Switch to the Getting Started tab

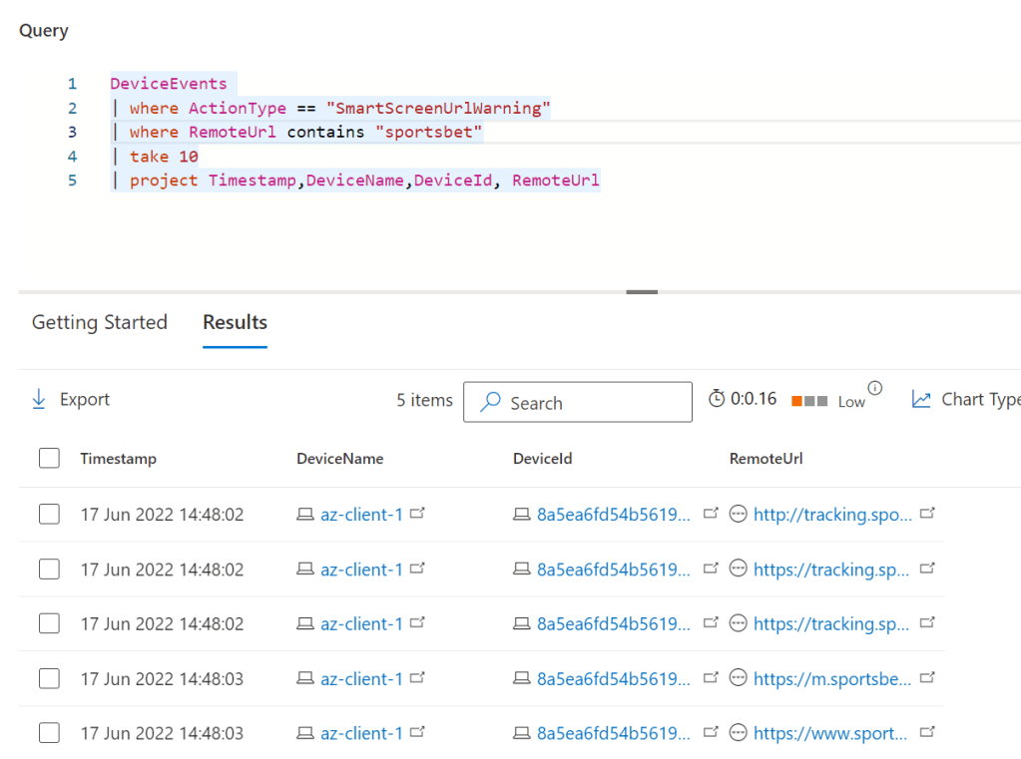point(99,323)
